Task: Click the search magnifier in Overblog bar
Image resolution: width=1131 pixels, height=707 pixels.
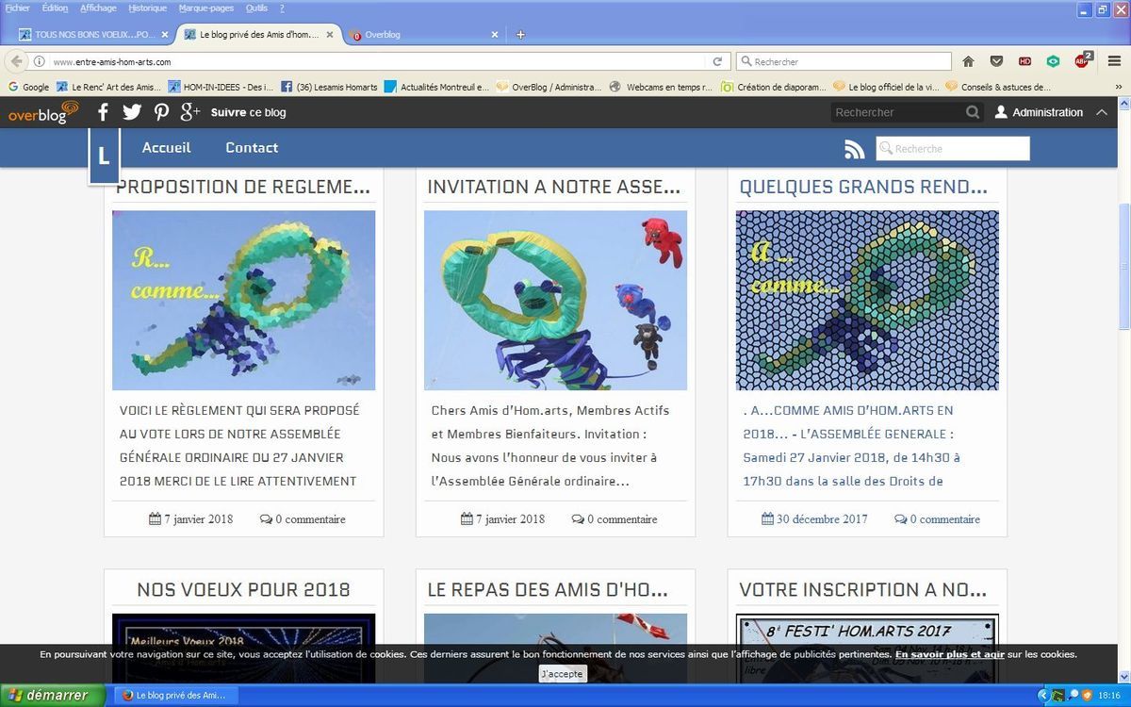Action: coord(973,112)
